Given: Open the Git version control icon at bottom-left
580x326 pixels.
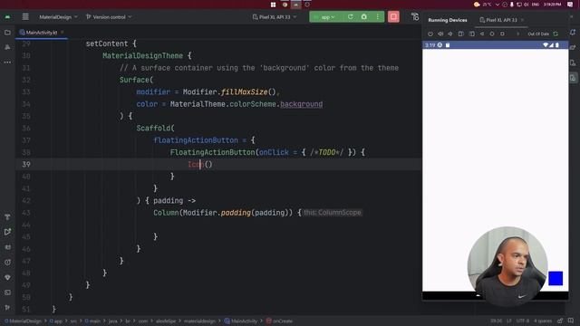Looking at the screenshot, I should 7,308.
